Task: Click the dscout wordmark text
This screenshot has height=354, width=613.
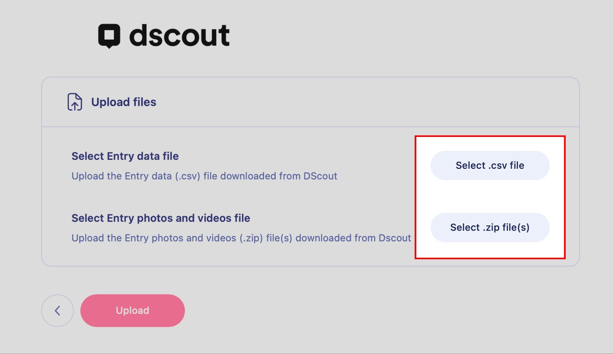Action: (x=179, y=36)
